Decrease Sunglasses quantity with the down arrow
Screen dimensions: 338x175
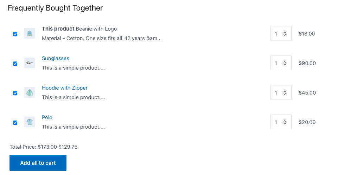[x=285, y=64]
